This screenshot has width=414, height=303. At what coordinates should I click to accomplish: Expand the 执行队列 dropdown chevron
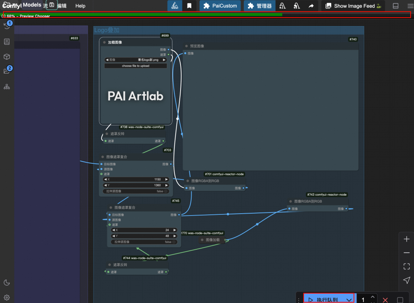click(x=349, y=300)
